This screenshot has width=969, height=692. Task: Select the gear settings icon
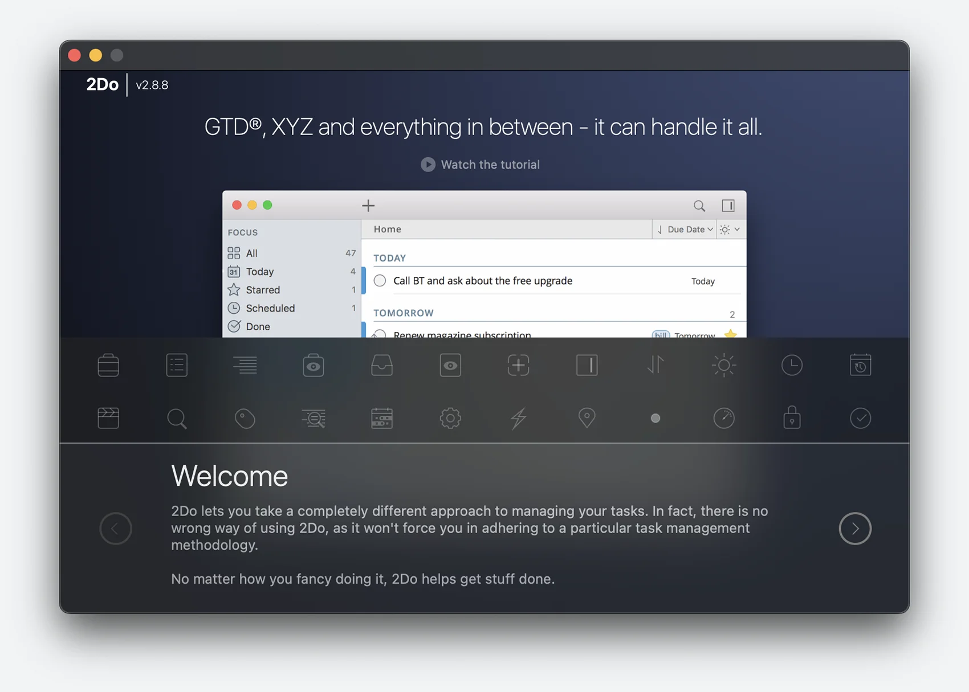coord(450,418)
